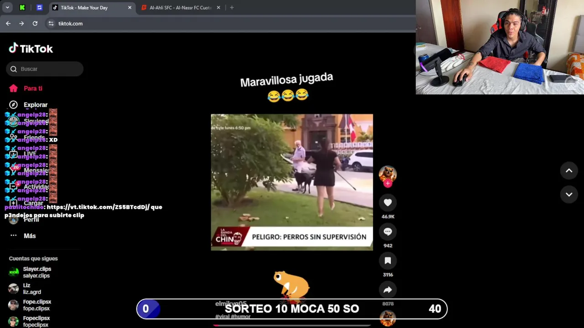
Task: Open the tab list dropdown arrow
Action: pyautogui.click(x=7, y=8)
